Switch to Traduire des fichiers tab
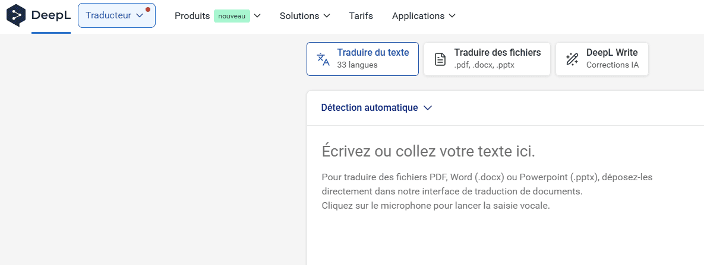Screen dimensions: 704x265 pyautogui.click(x=487, y=59)
